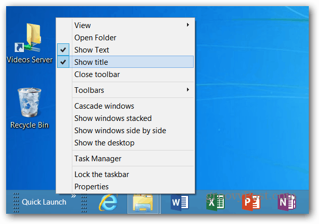Expand the View submenu
Screen dimensions: 319x224
(x=125, y=25)
